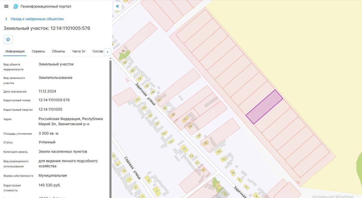Screen dimensions: 362x198
Task: Click the green park area near house 40
Action: point(124,55)
